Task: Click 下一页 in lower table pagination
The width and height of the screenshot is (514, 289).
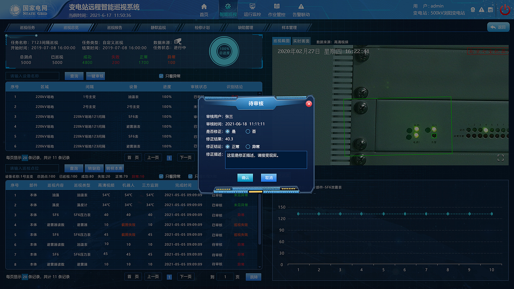Action: click(185, 277)
